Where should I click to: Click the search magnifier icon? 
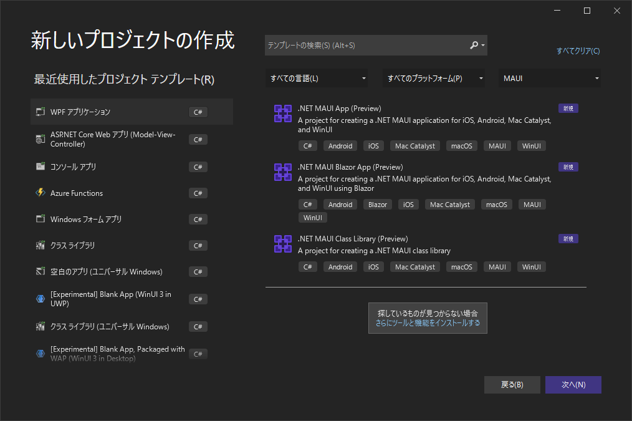point(473,45)
